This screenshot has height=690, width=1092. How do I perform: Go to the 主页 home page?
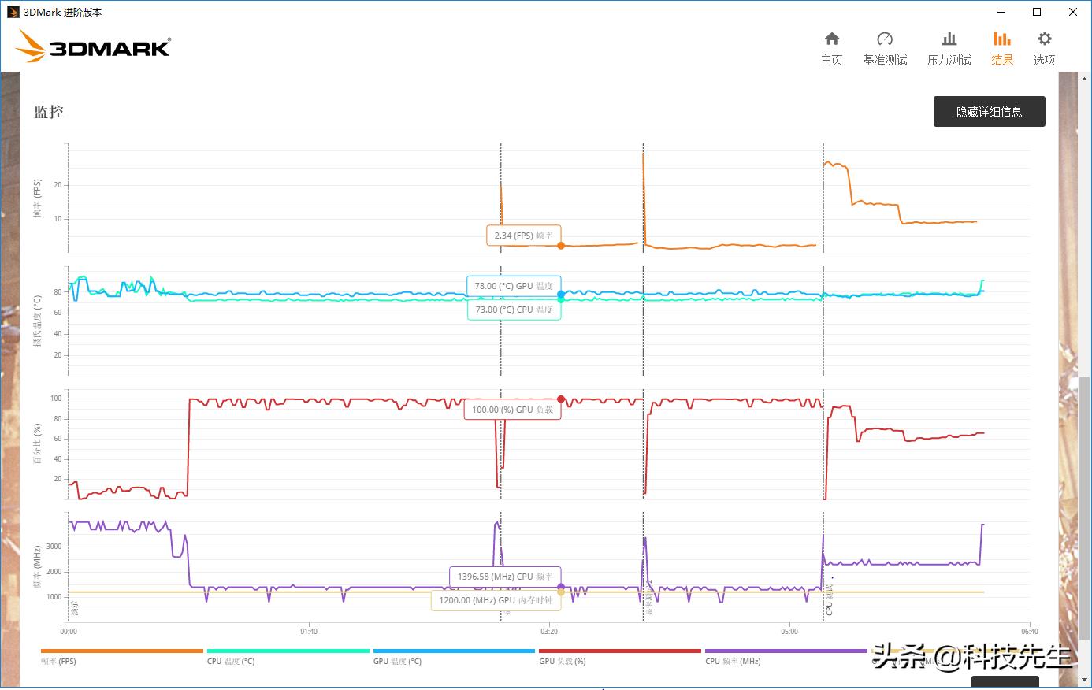tap(831, 49)
